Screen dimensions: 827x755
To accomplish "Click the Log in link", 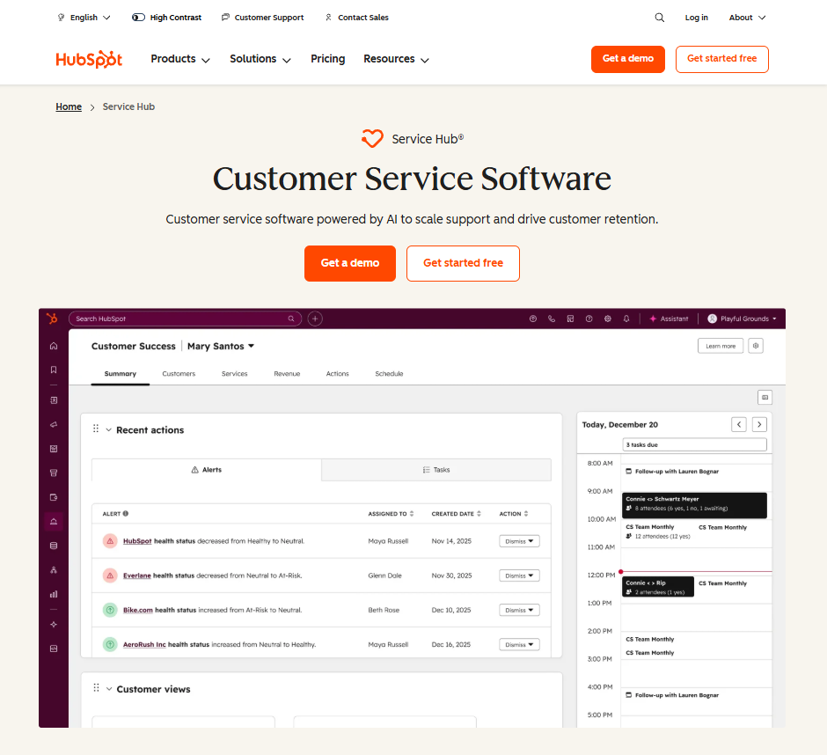I will (x=696, y=18).
